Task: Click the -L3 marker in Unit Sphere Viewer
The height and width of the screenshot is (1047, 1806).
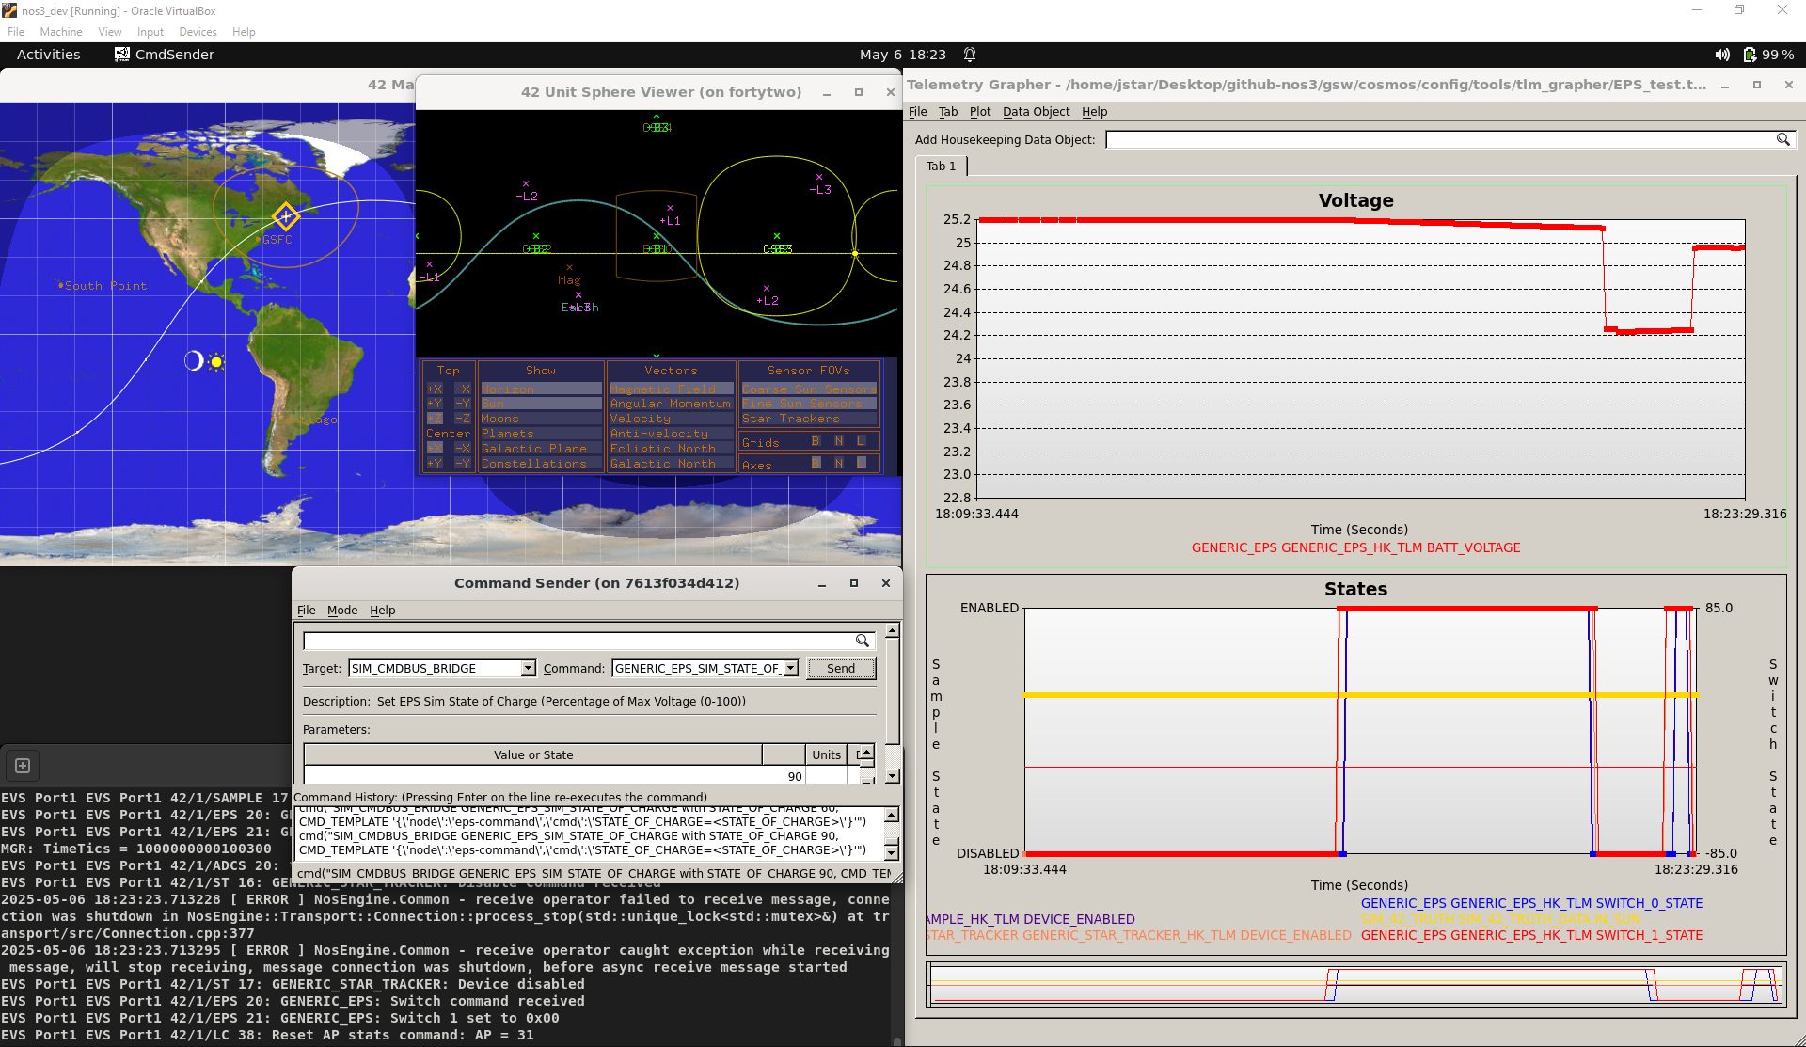Action: [x=820, y=183]
